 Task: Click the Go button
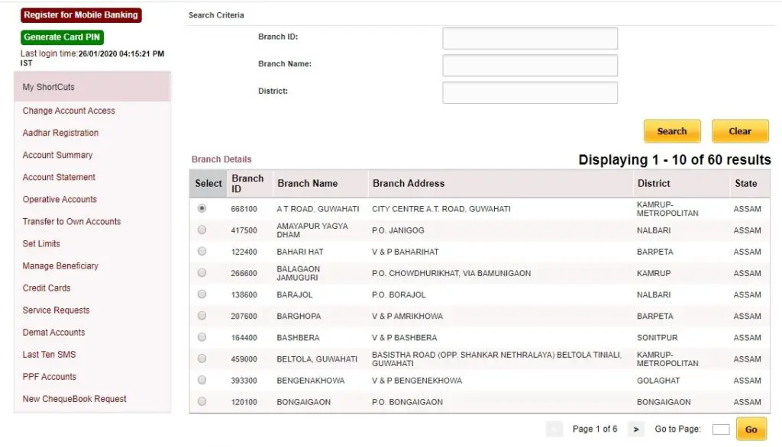point(751,429)
